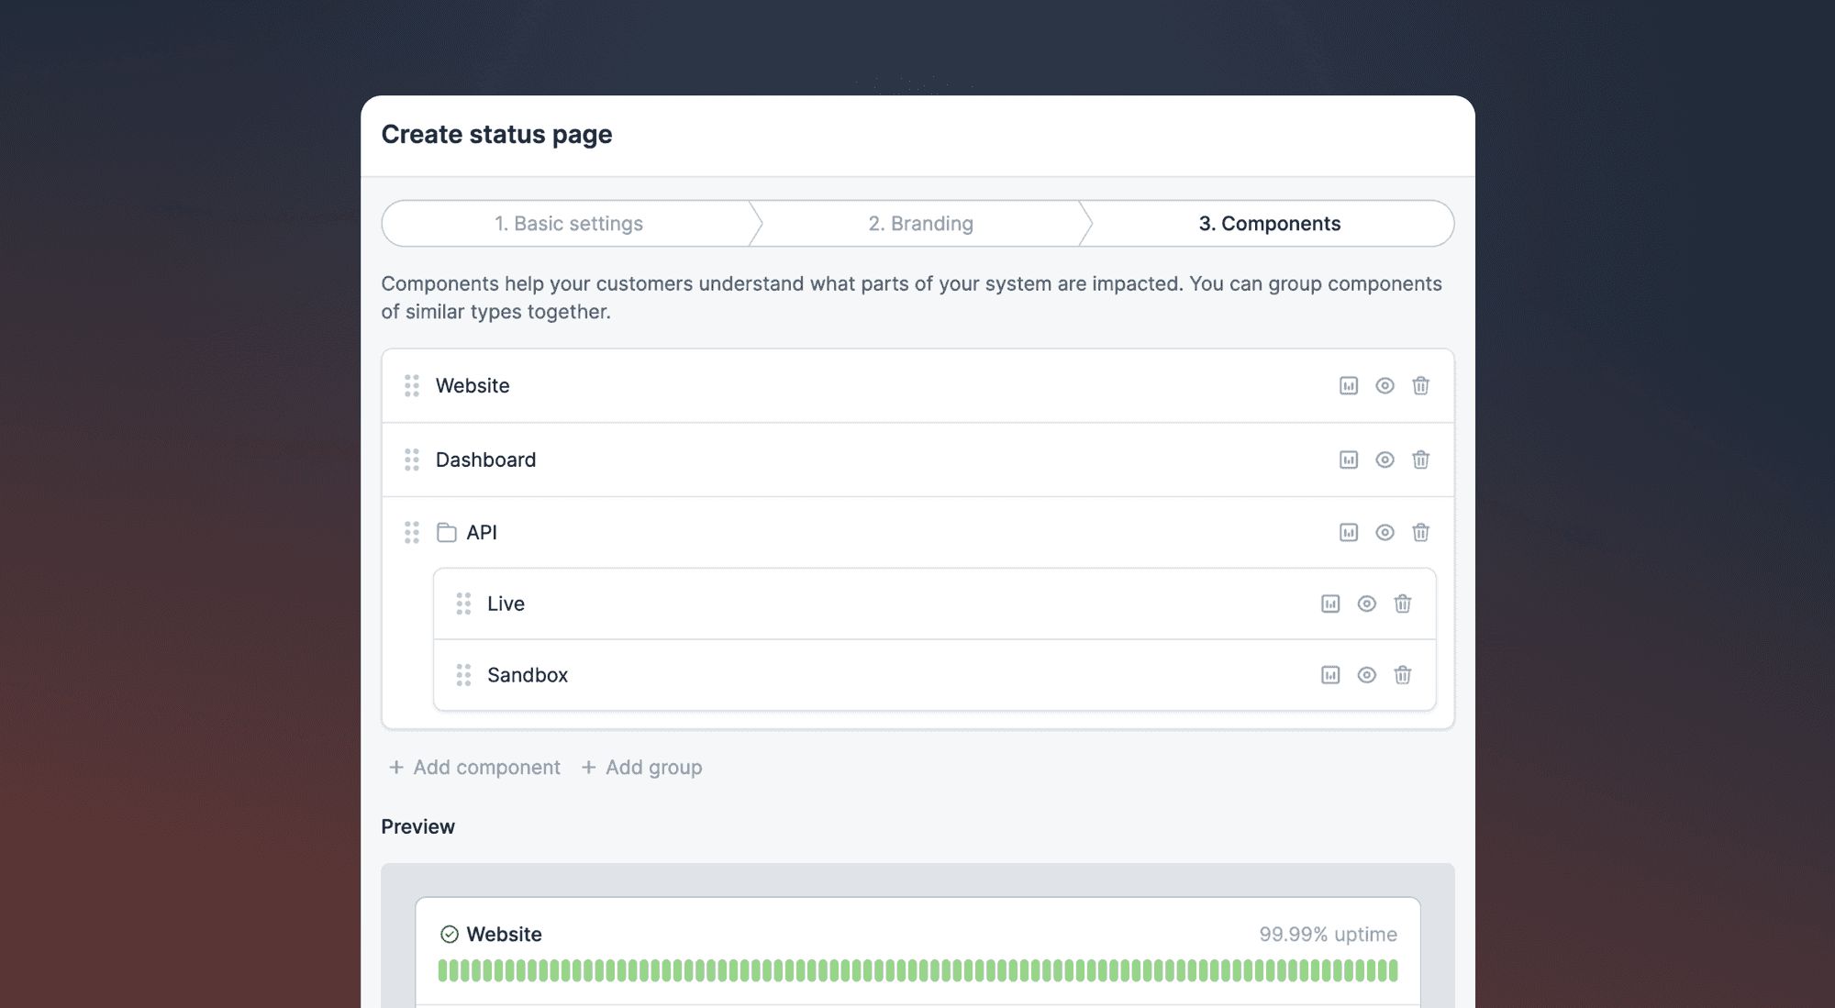This screenshot has height=1008, width=1835.
Task: Select the Components step tab
Action: point(1269,224)
